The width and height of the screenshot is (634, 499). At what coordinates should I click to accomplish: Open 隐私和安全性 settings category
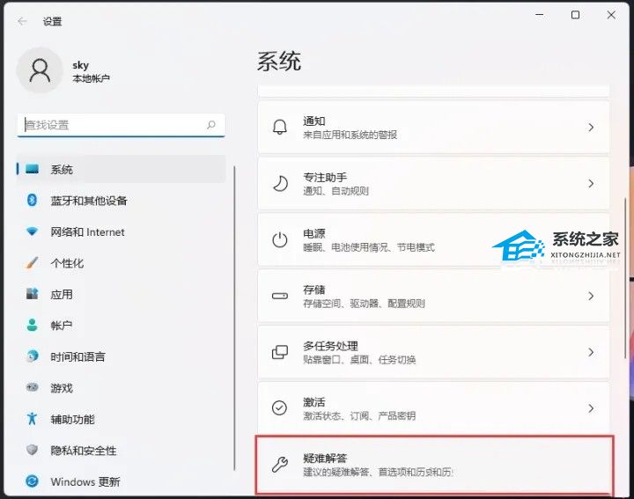[121, 450]
